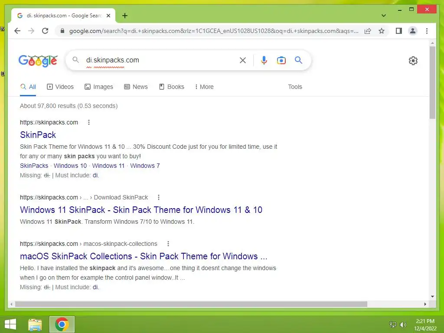Open Google quick settings gear

click(x=413, y=61)
